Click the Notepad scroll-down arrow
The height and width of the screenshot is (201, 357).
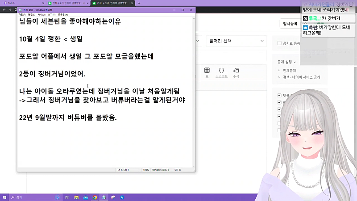(194, 166)
